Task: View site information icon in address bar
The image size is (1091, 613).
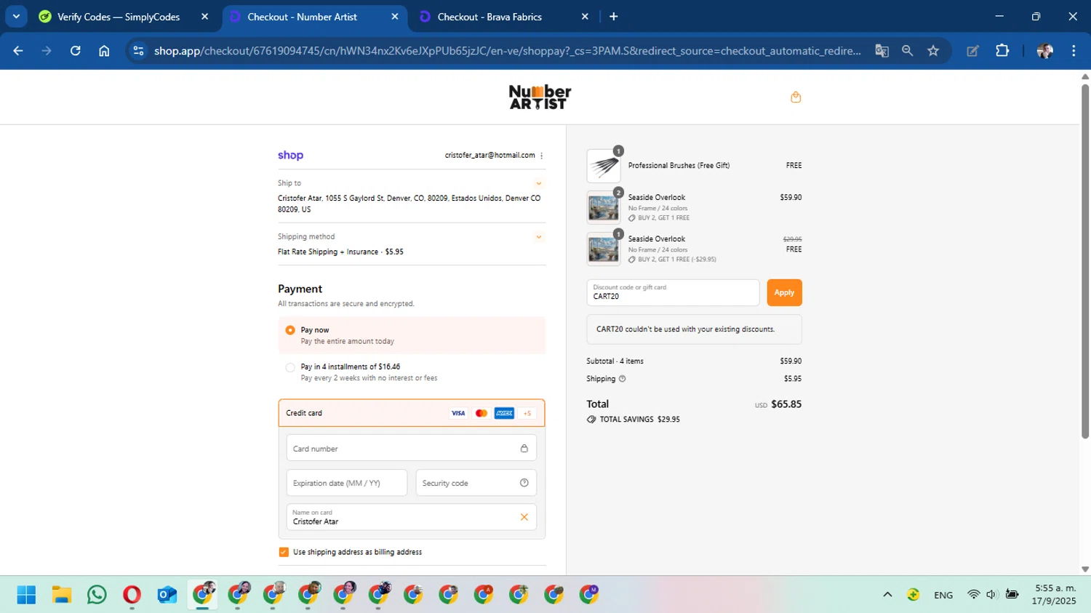Action: tap(138, 51)
